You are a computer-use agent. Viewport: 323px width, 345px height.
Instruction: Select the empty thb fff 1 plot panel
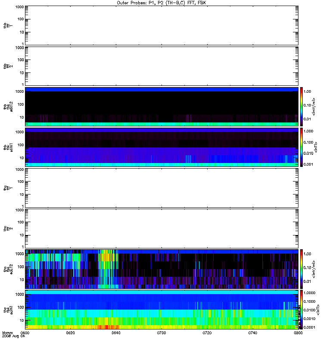[161, 25]
